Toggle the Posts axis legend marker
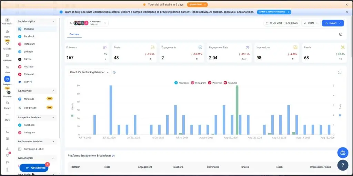This screenshot has height=176, width=353. [x=340, y=115]
